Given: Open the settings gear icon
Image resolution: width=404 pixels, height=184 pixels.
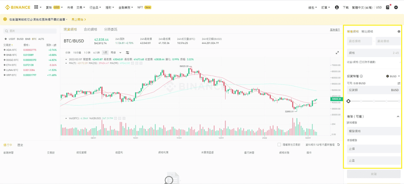Looking at the screenshot, I should tap(396, 7).
